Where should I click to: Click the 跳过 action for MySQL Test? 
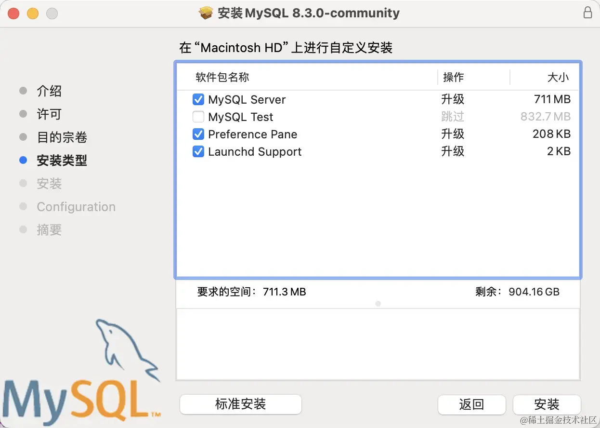453,117
